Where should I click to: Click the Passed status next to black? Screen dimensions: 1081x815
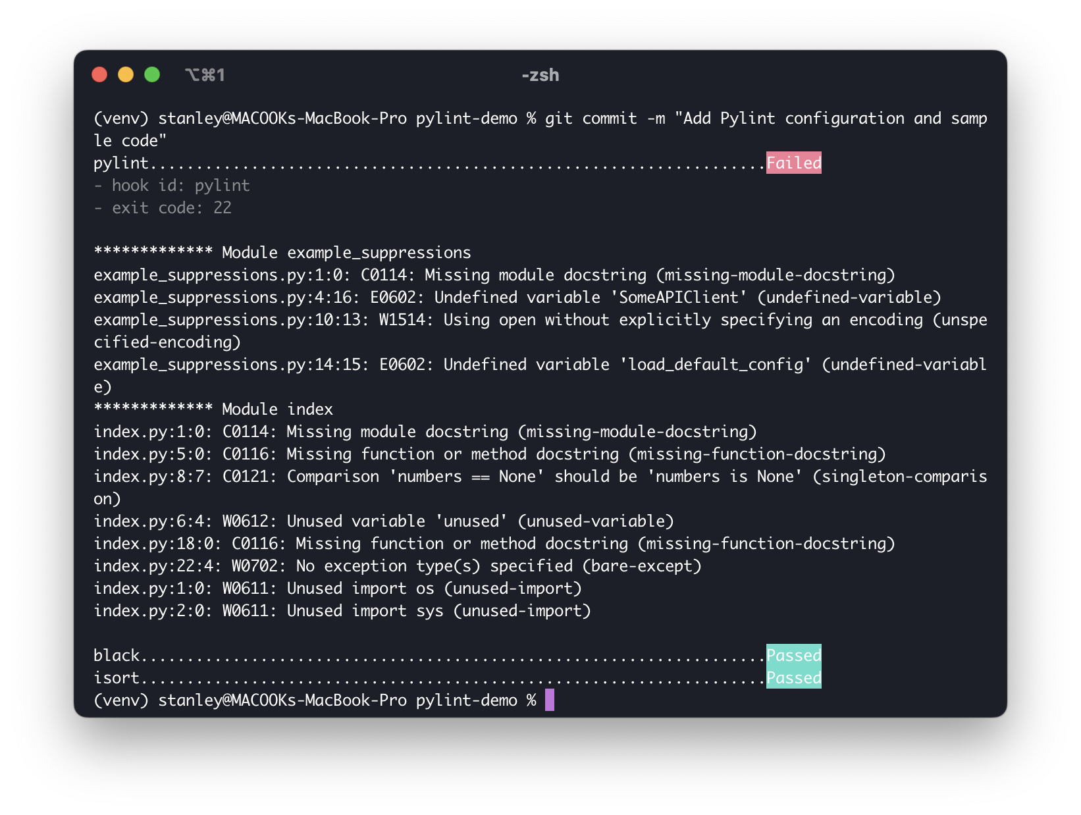tap(793, 655)
